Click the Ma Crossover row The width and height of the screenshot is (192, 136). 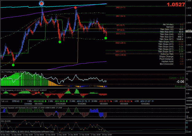(x=171, y=64)
